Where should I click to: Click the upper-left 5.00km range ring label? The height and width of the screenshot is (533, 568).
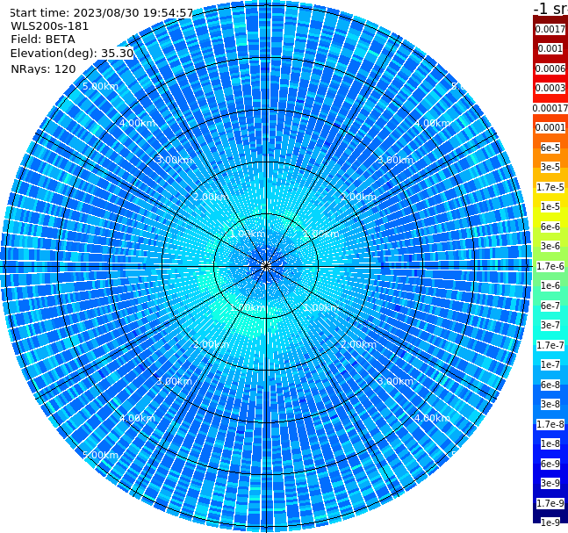(x=100, y=86)
